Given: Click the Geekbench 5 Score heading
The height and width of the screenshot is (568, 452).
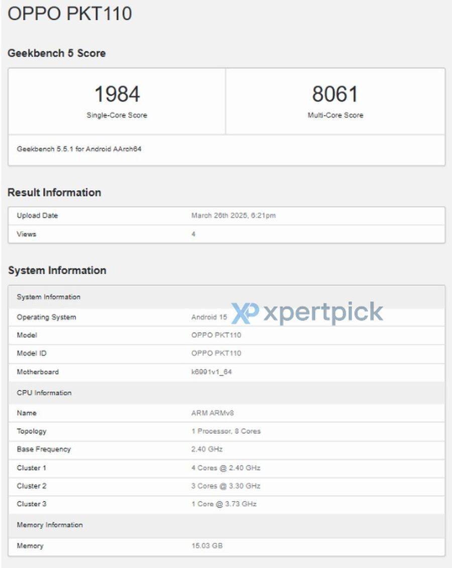Looking at the screenshot, I should (x=57, y=53).
